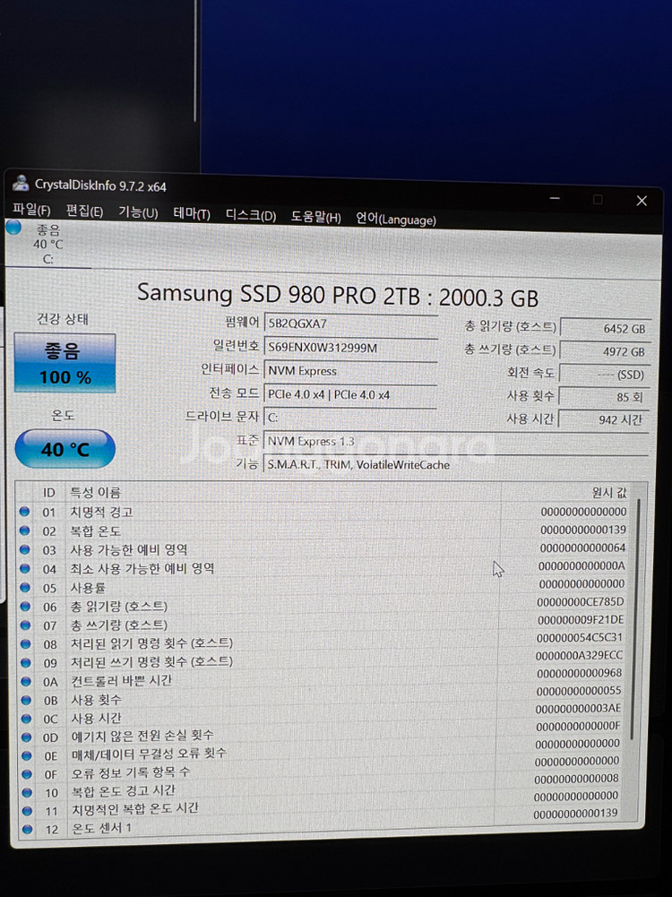Click the raw value 00000000CE785D
The height and width of the screenshot is (897, 672).
[x=580, y=602]
